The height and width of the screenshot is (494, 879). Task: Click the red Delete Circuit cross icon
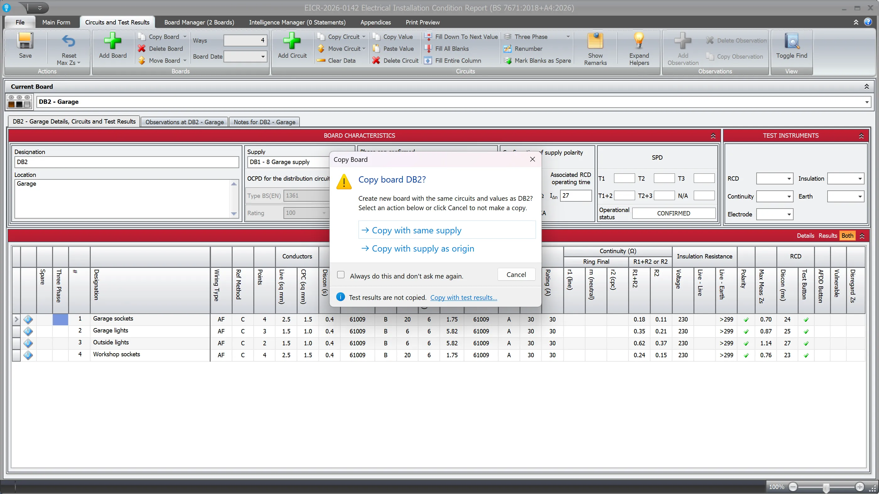pyautogui.click(x=376, y=60)
